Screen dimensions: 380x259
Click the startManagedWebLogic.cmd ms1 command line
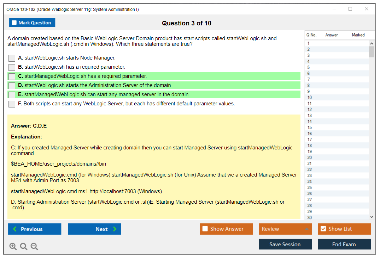point(86,191)
